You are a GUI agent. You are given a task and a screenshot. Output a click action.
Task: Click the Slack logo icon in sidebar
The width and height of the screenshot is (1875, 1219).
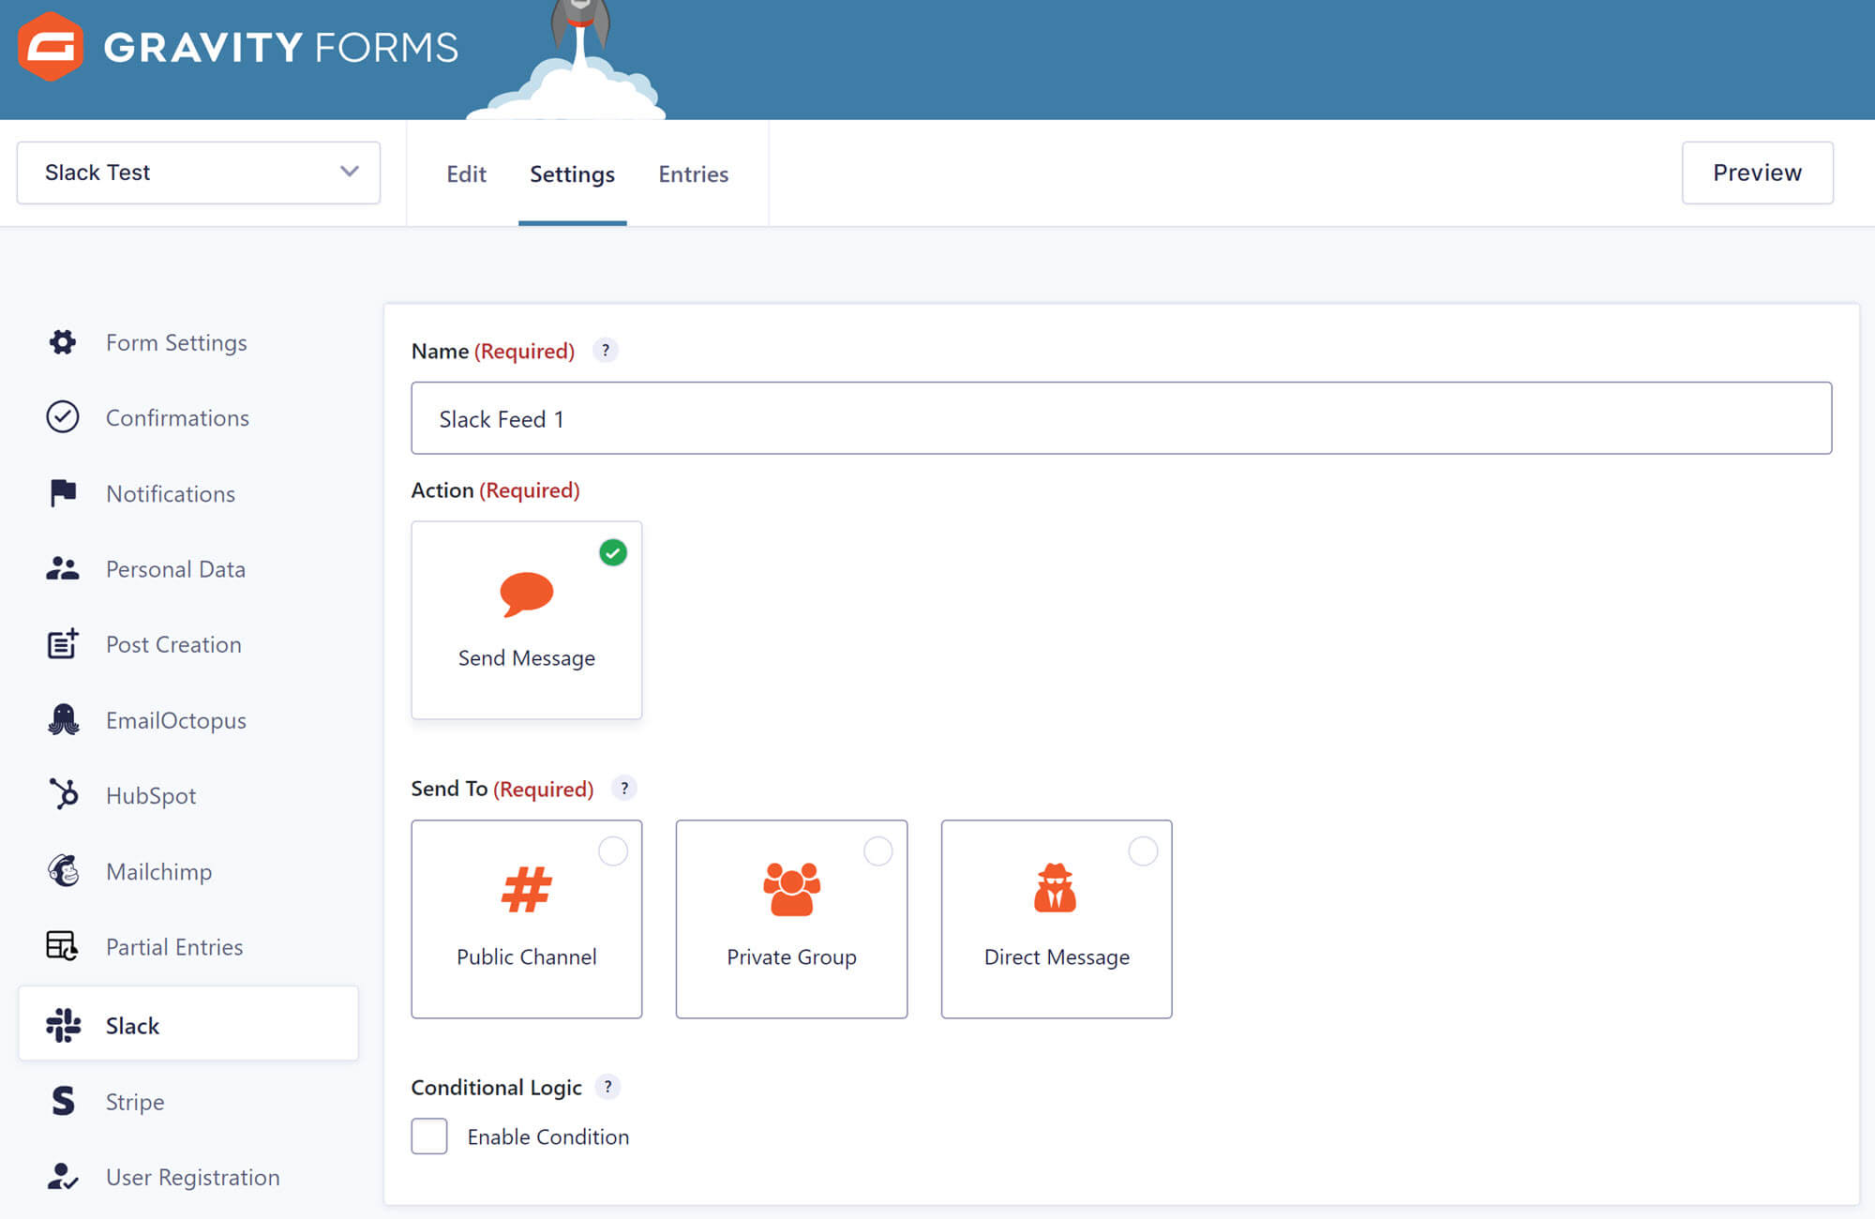tap(63, 1025)
